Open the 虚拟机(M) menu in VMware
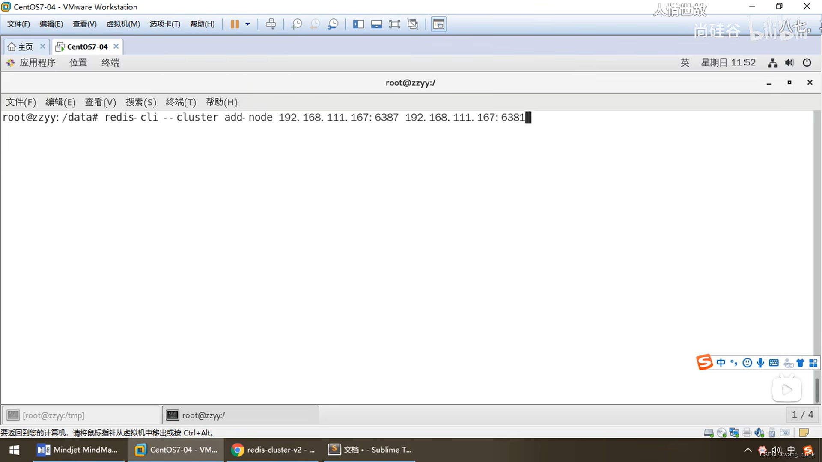 (x=123, y=24)
